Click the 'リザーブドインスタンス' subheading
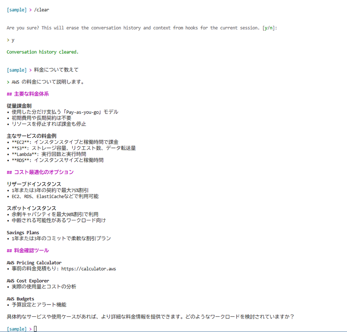 (x=34, y=184)
